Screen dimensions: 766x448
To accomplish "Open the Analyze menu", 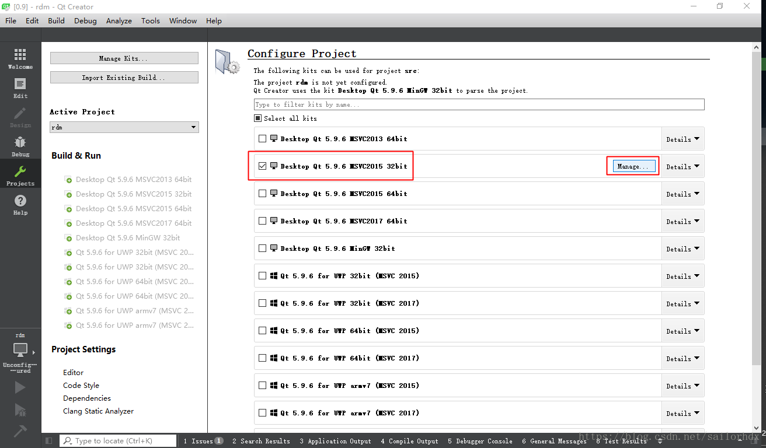I will point(119,20).
